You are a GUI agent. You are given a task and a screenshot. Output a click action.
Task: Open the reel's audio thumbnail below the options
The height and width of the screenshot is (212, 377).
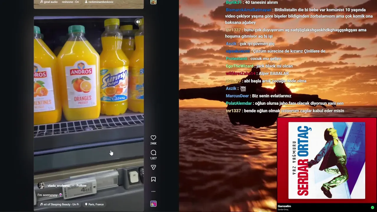(153, 204)
